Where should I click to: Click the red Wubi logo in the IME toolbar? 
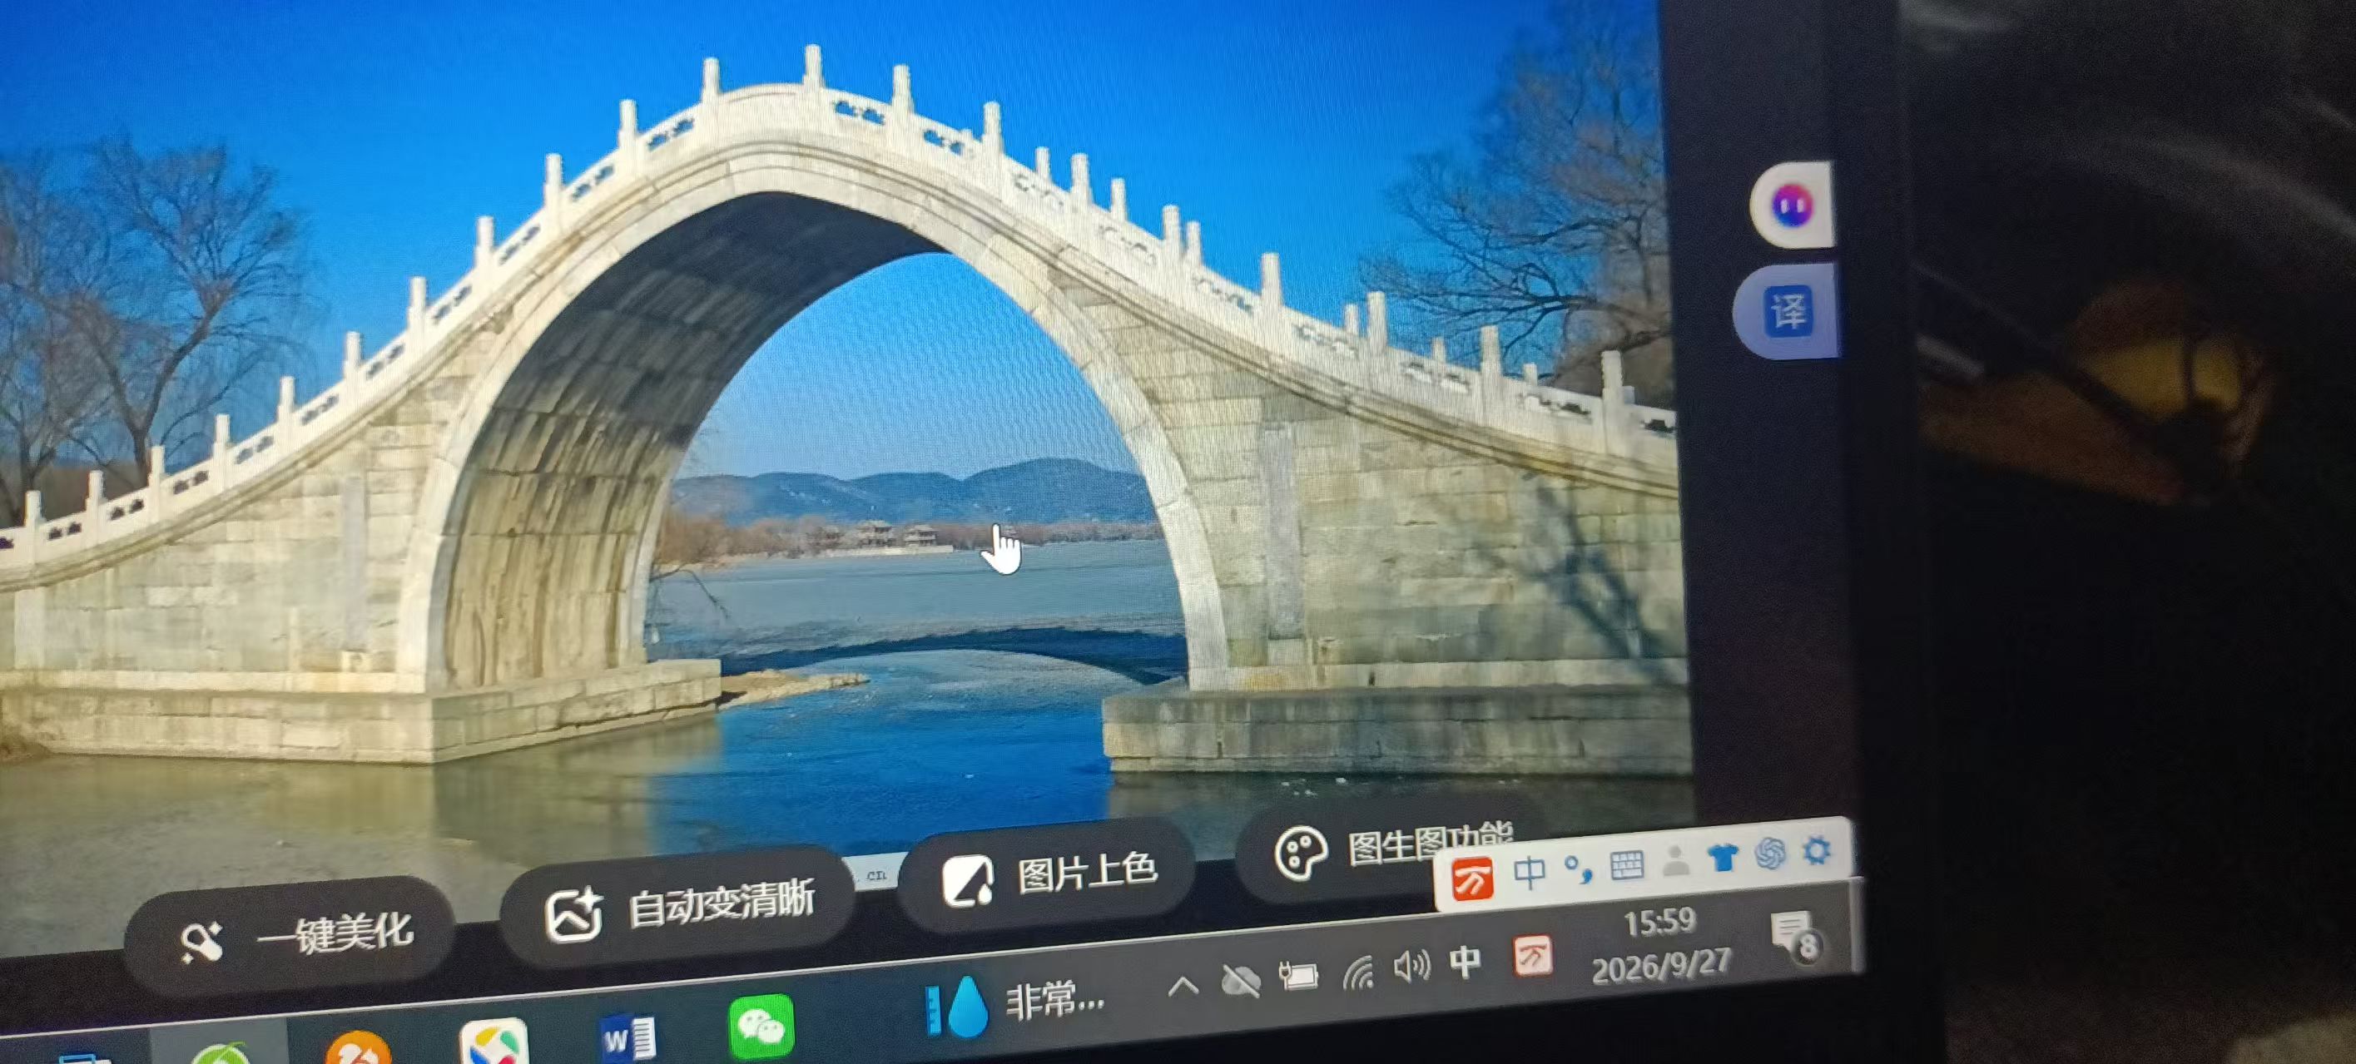pos(1471,880)
